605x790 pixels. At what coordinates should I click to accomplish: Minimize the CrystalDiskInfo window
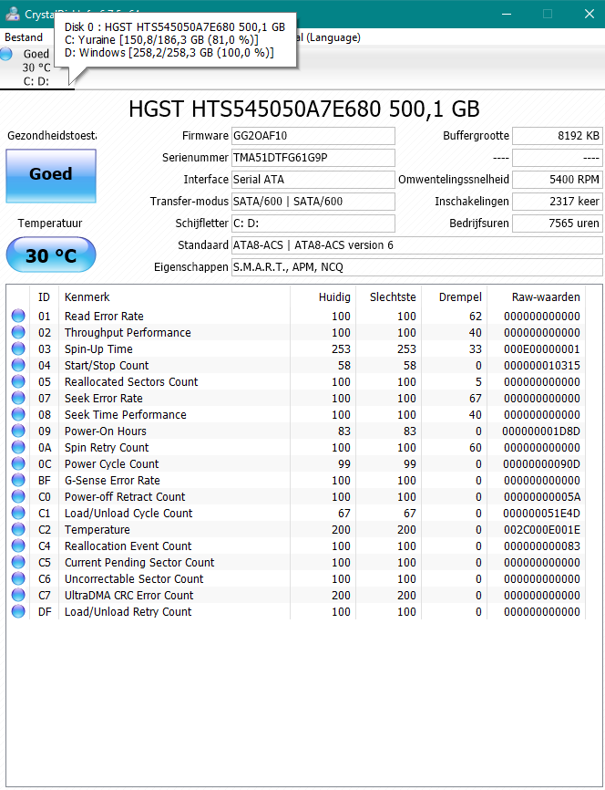[507, 14]
